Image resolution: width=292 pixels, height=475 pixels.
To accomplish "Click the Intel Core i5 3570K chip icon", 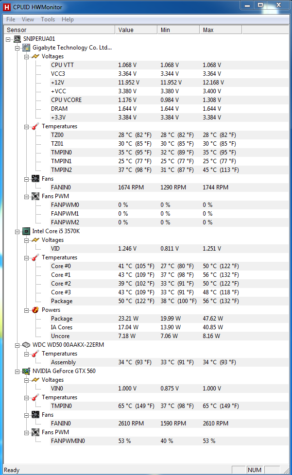I will point(27,231).
